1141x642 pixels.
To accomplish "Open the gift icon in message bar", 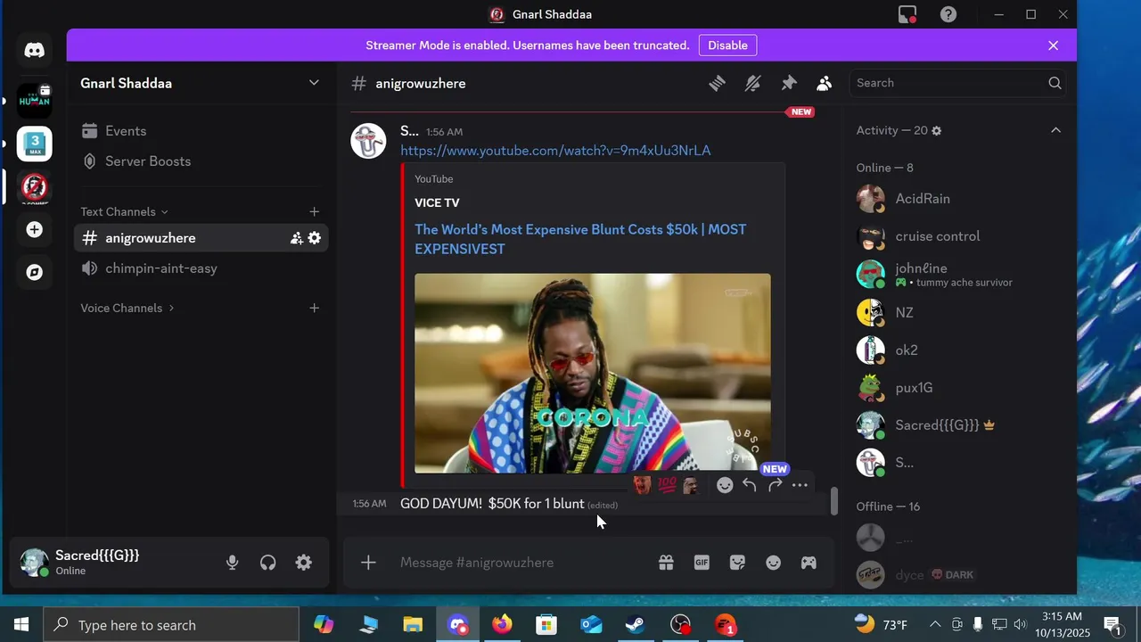I will [x=666, y=563].
